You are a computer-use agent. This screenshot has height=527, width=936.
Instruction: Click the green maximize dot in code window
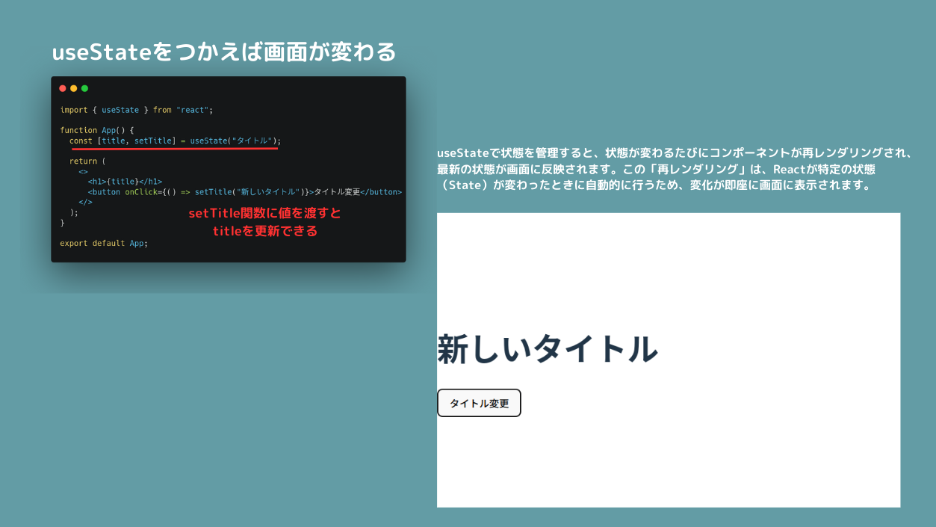click(84, 88)
